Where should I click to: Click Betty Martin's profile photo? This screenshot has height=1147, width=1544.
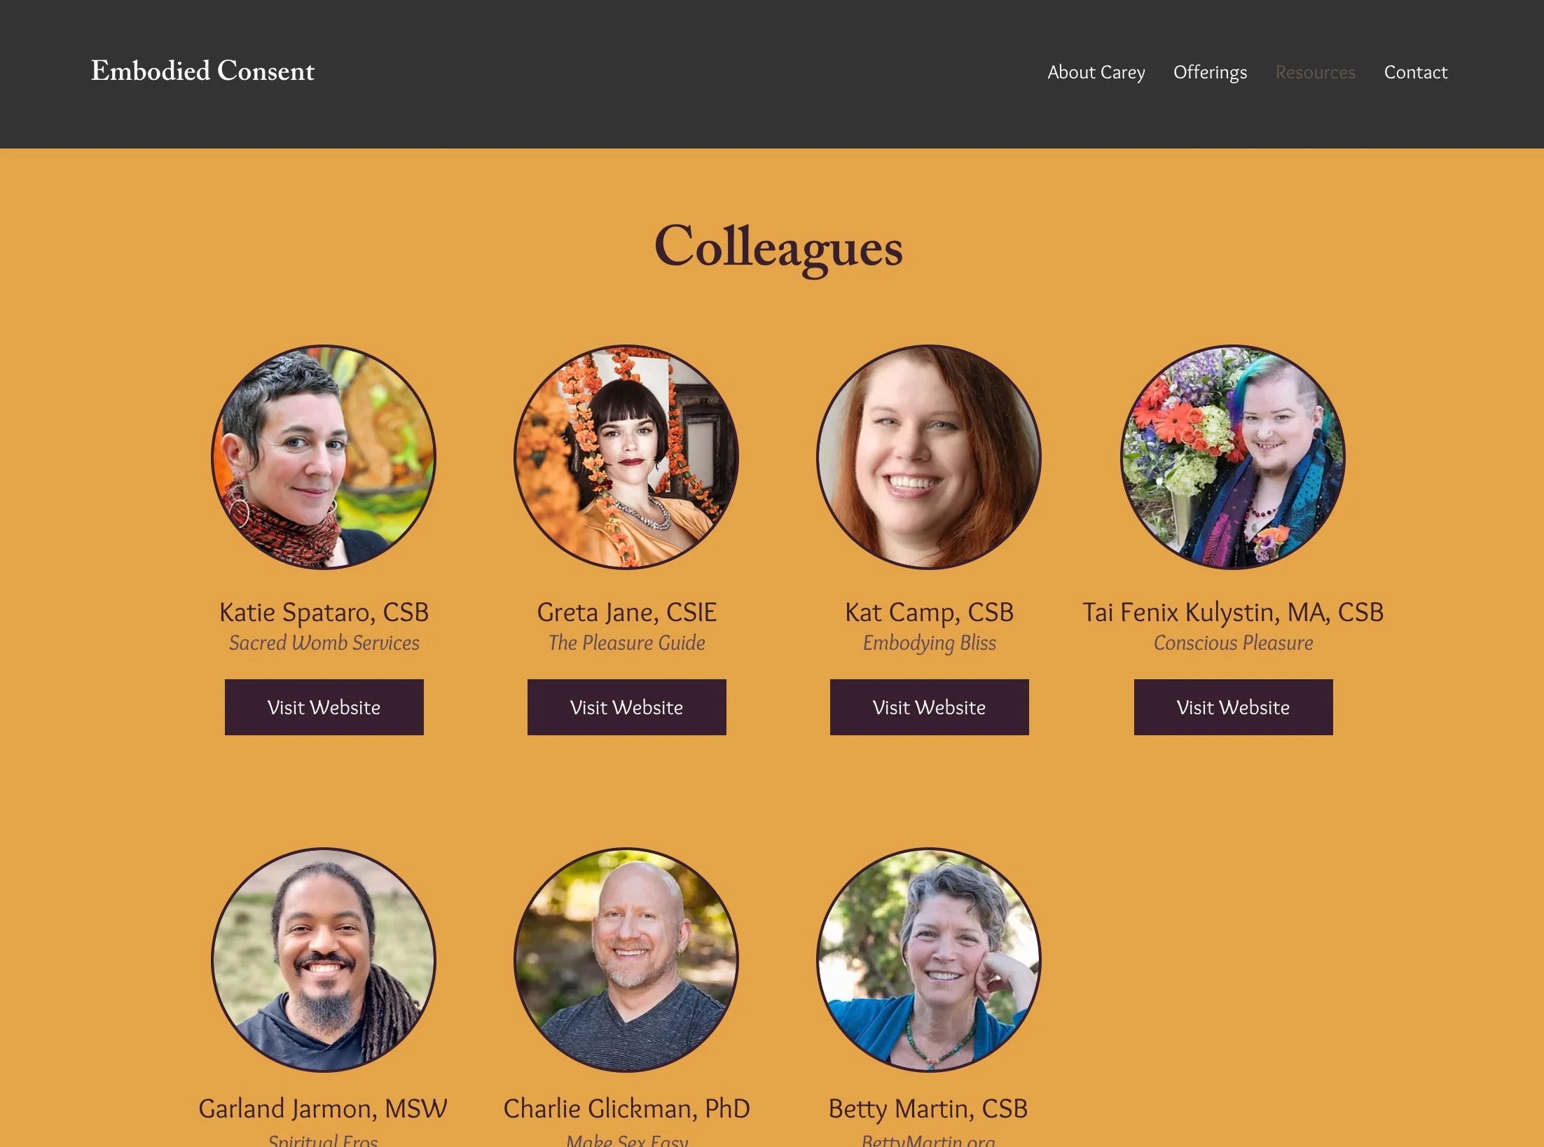pyautogui.click(x=929, y=960)
